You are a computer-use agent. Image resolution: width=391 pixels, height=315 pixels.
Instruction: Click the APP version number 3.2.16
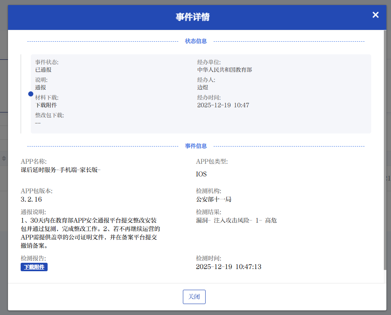click(31, 200)
